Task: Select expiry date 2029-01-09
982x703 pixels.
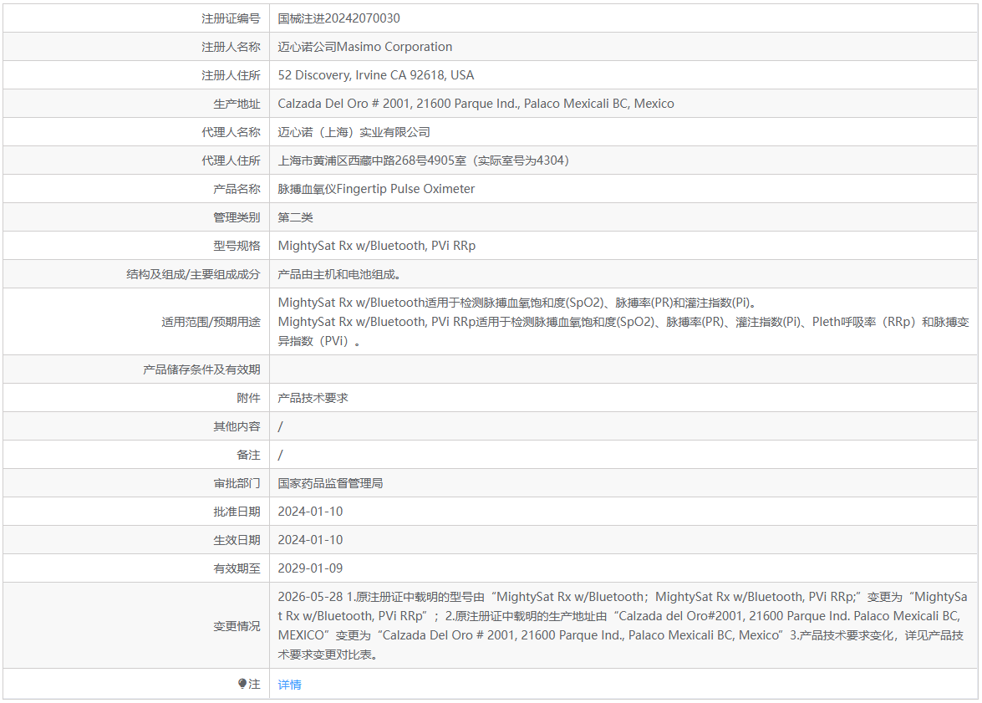Action: [x=311, y=568]
